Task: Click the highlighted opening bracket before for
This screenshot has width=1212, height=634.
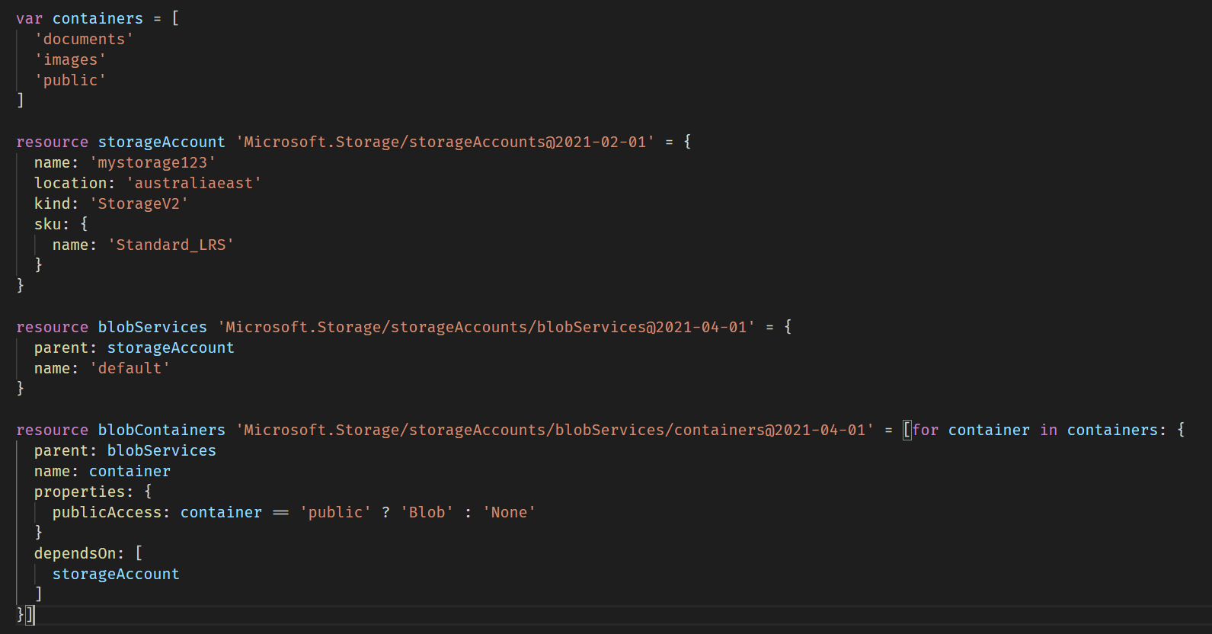Action: (x=907, y=430)
